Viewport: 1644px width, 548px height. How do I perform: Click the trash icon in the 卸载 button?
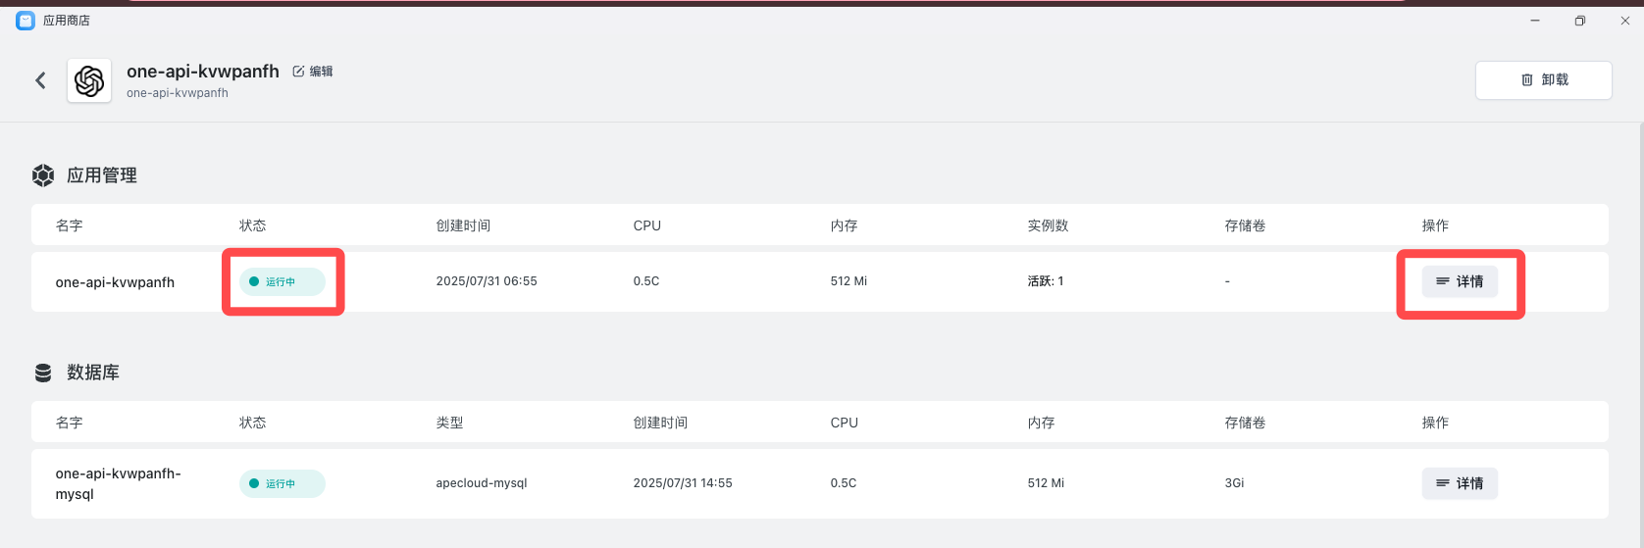(1527, 80)
